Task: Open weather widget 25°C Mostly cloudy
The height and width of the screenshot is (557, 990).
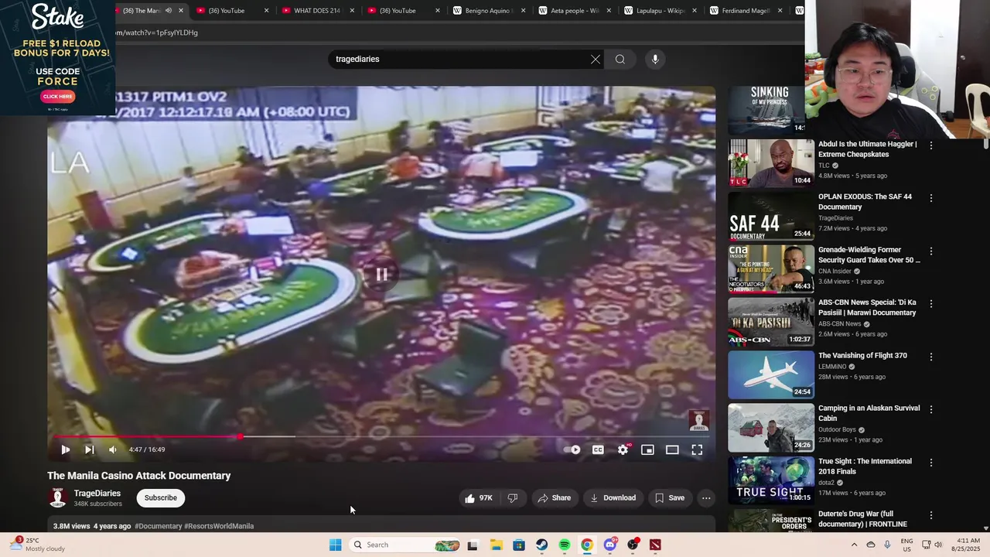Action: pyautogui.click(x=39, y=545)
